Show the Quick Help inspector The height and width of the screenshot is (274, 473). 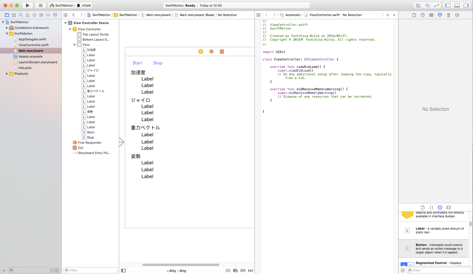423,15
